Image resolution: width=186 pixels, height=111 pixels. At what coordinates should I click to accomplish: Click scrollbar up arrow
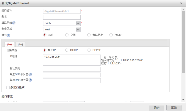[183, 9]
